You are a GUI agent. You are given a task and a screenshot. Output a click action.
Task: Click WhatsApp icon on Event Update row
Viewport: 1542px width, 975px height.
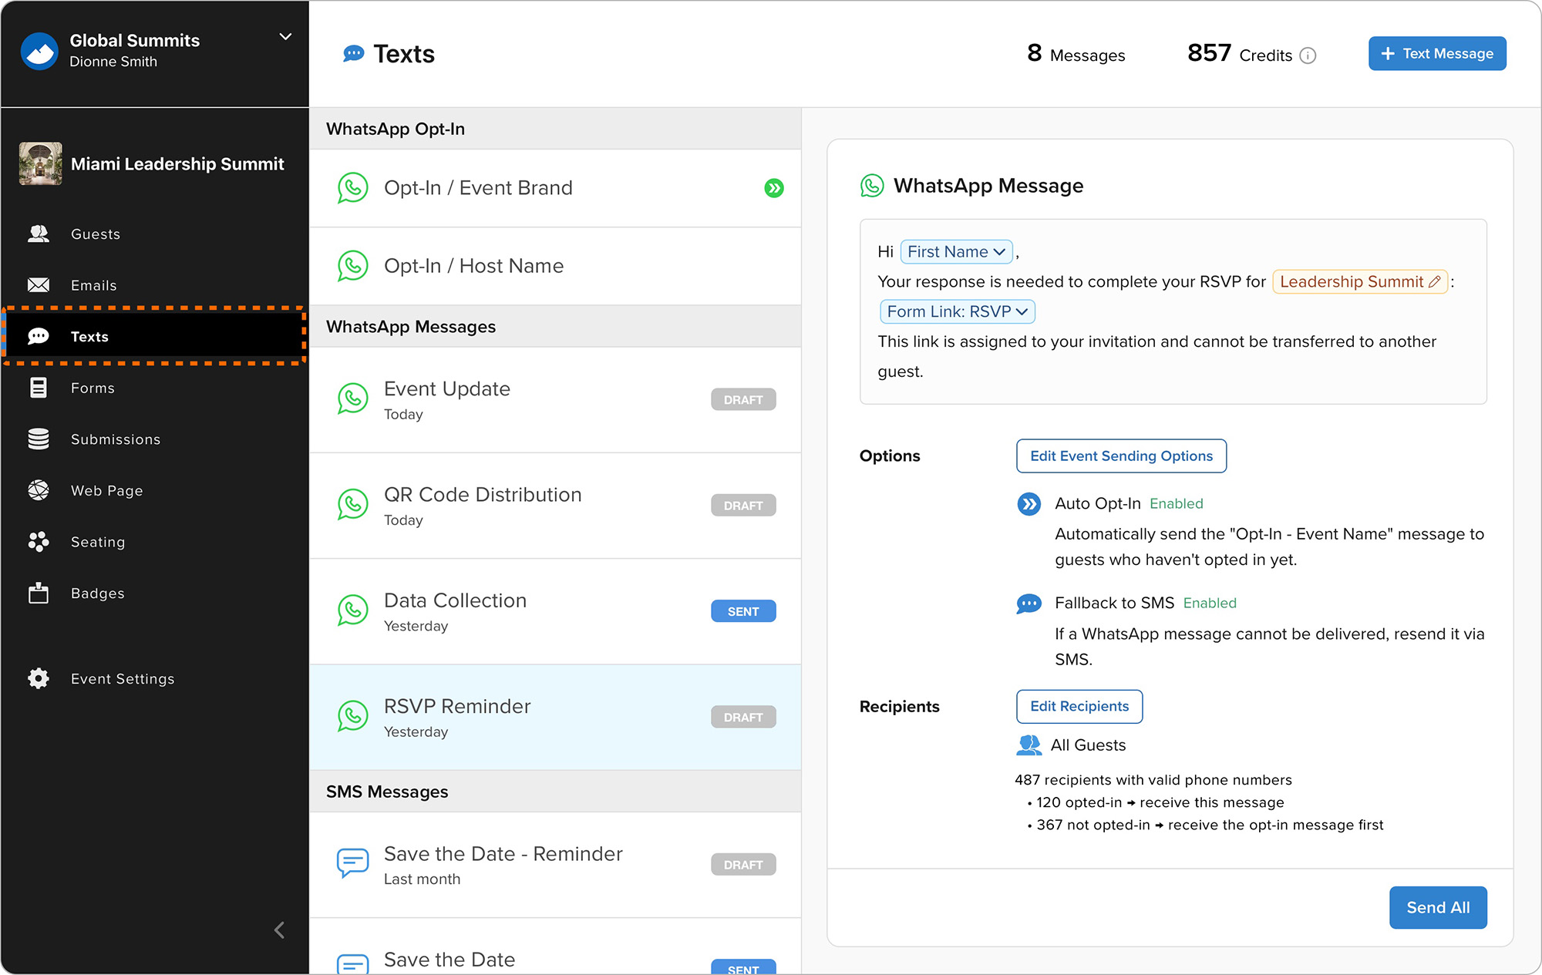353,398
